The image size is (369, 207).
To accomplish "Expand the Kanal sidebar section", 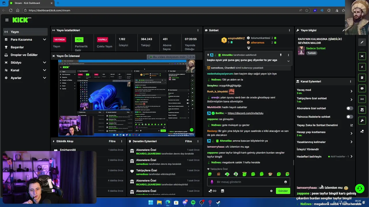I will coord(44,70).
